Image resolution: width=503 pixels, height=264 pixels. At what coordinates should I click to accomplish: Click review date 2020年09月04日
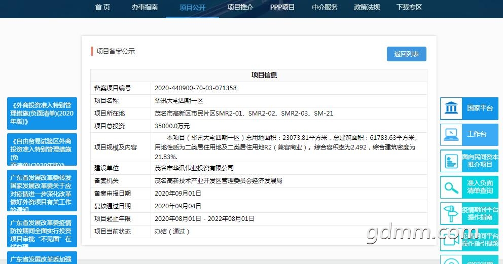(177, 206)
